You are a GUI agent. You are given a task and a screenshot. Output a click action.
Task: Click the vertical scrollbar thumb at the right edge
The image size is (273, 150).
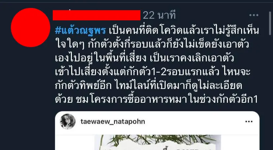coord(270,24)
